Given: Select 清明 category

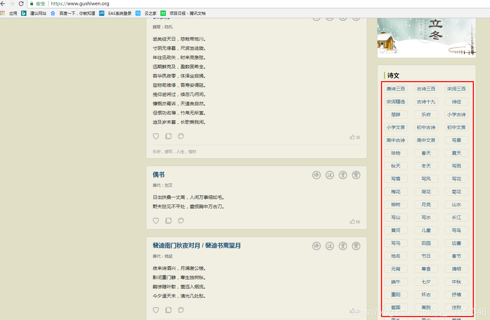Looking at the screenshot, I should pyautogui.click(x=457, y=269).
